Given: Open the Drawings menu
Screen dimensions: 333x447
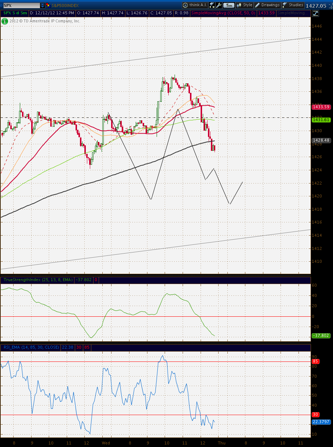Looking at the screenshot, I should [267, 5].
